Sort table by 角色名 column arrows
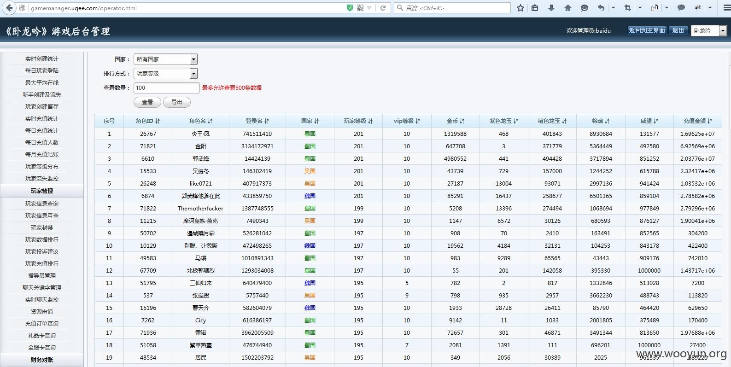This screenshot has width=731, height=367. click(x=210, y=121)
